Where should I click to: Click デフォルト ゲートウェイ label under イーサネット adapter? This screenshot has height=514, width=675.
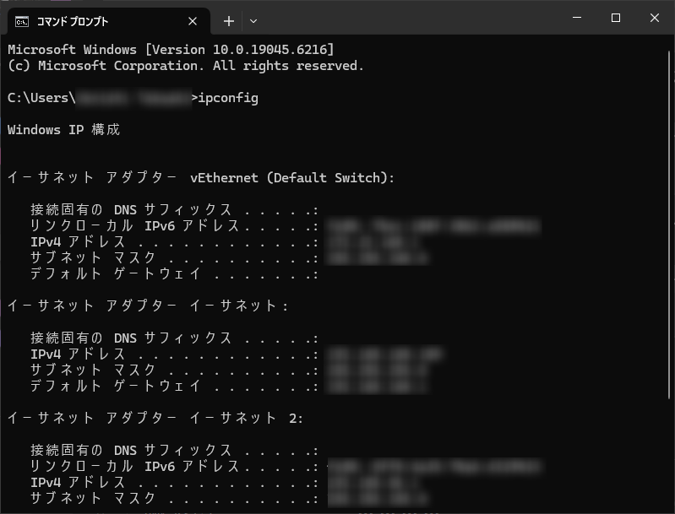(116, 386)
